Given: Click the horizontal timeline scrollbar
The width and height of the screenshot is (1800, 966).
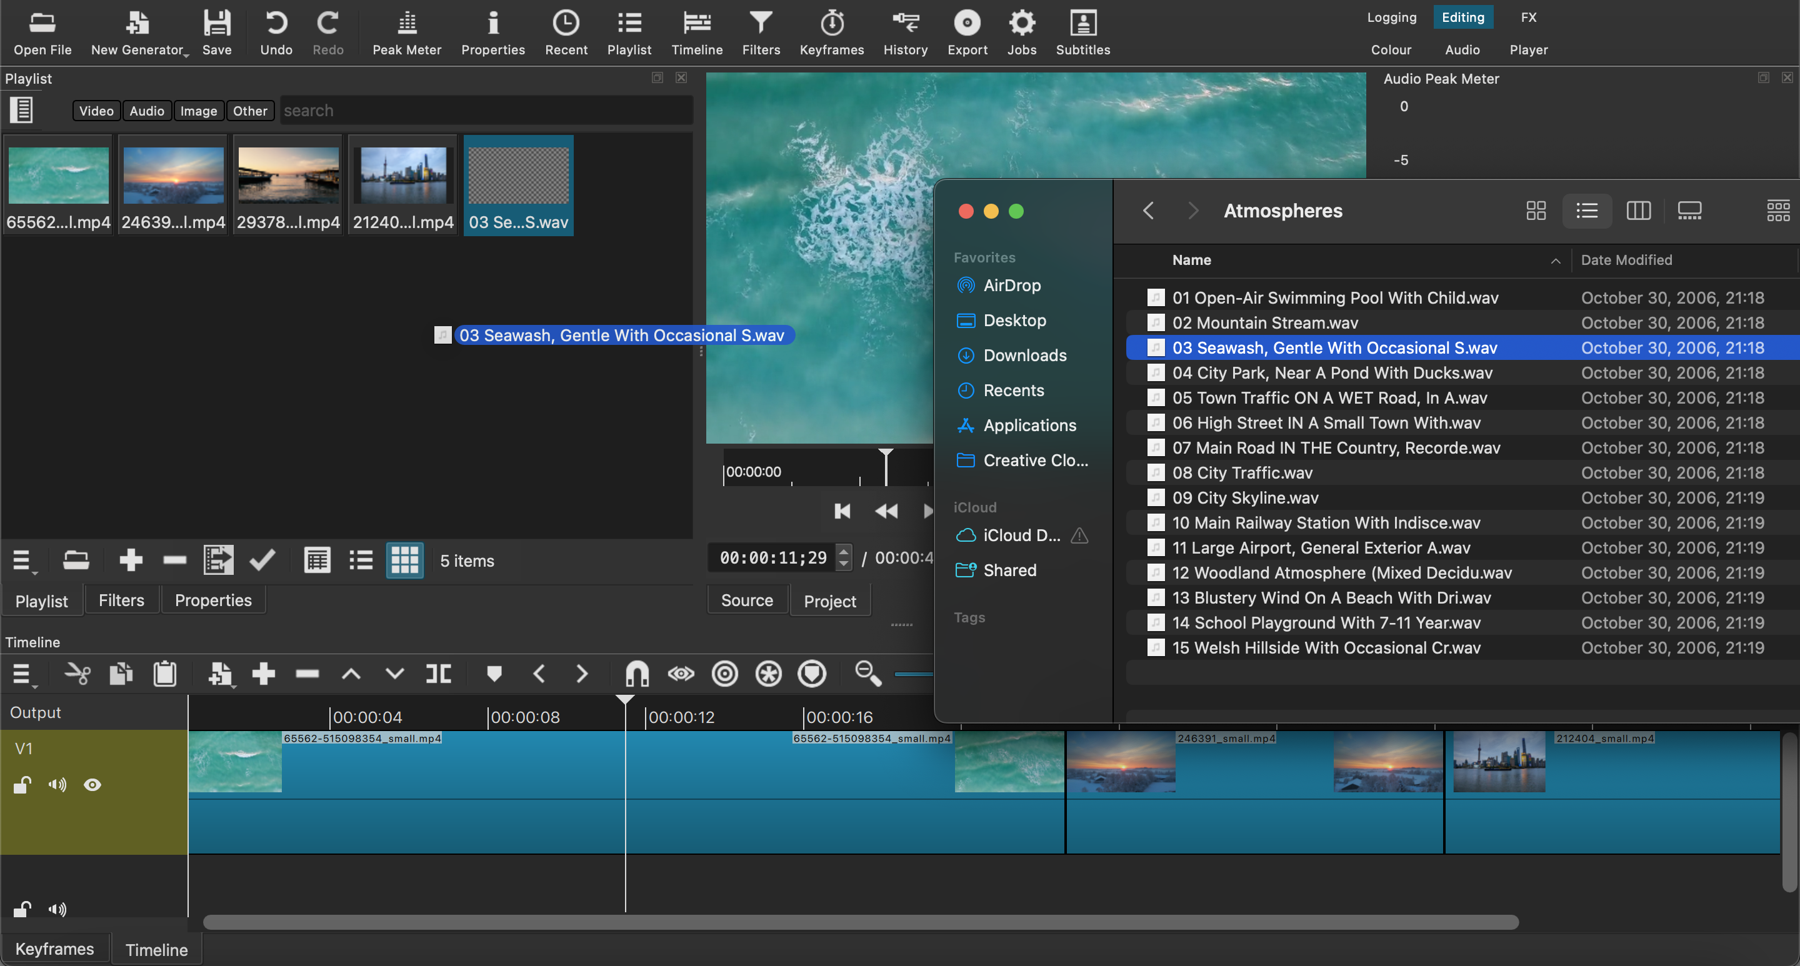Looking at the screenshot, I should 859,922.
